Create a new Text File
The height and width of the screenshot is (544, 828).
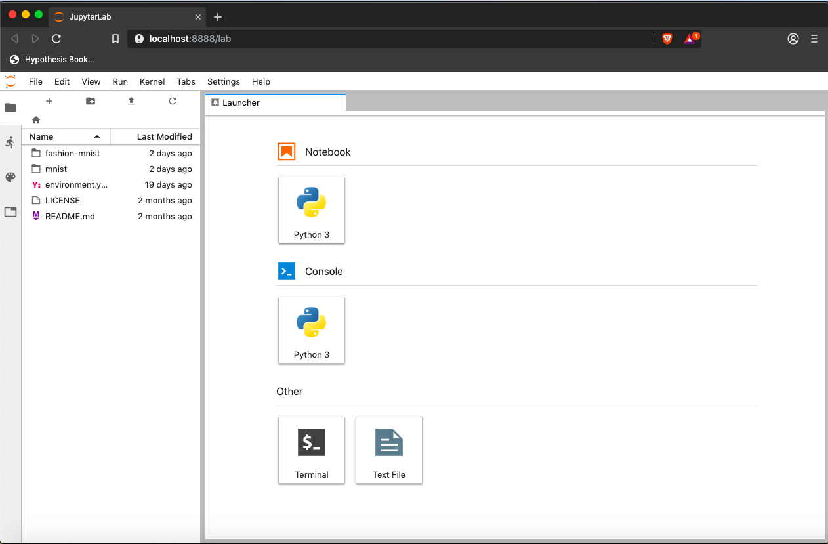(389, 450)
